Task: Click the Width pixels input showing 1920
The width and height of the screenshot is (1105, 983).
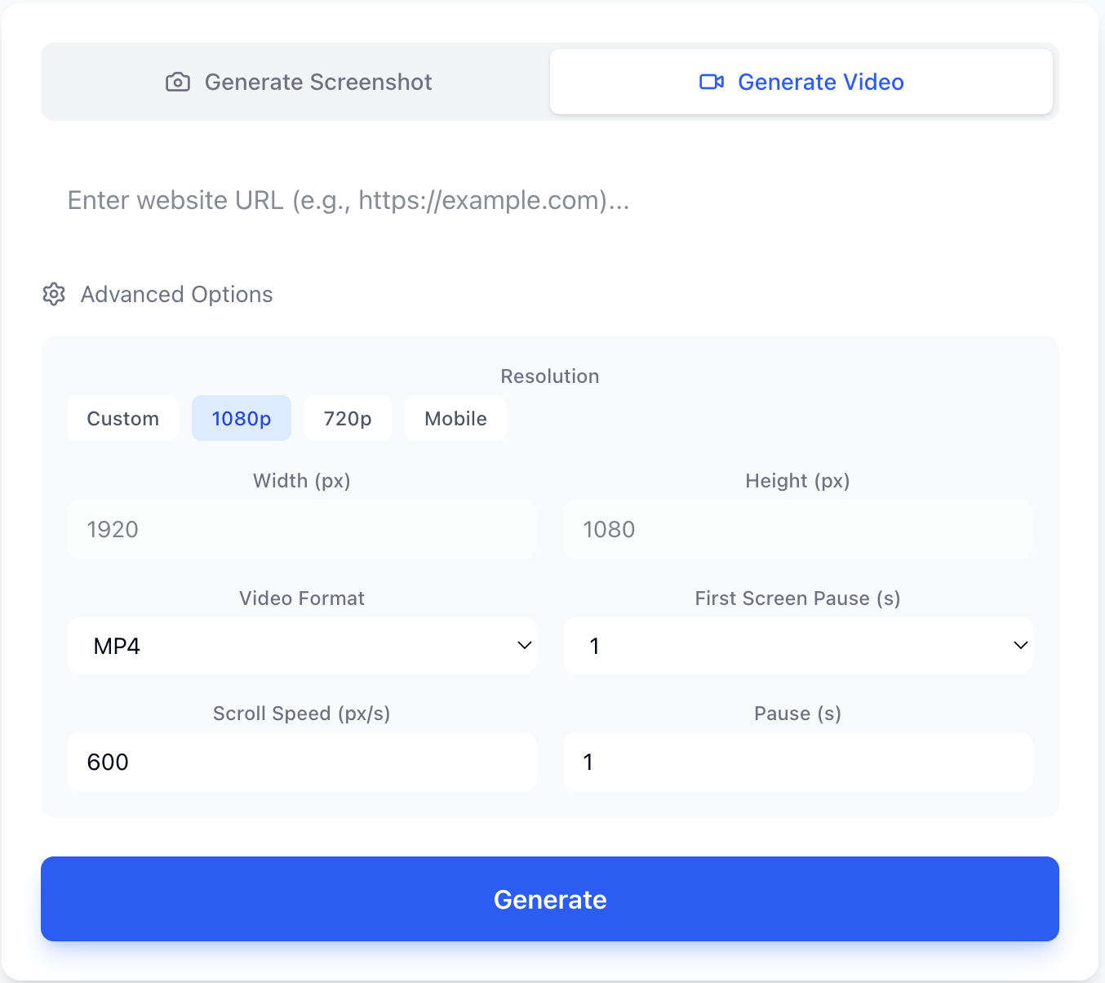Action: 302,529
